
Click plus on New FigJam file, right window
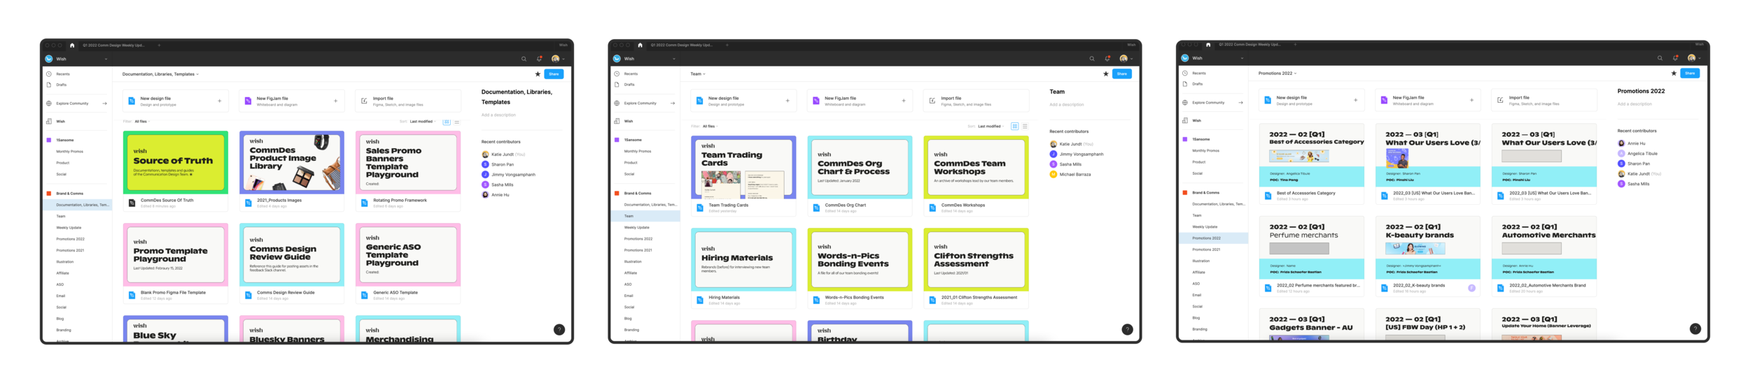click(x=1471, y=100)
